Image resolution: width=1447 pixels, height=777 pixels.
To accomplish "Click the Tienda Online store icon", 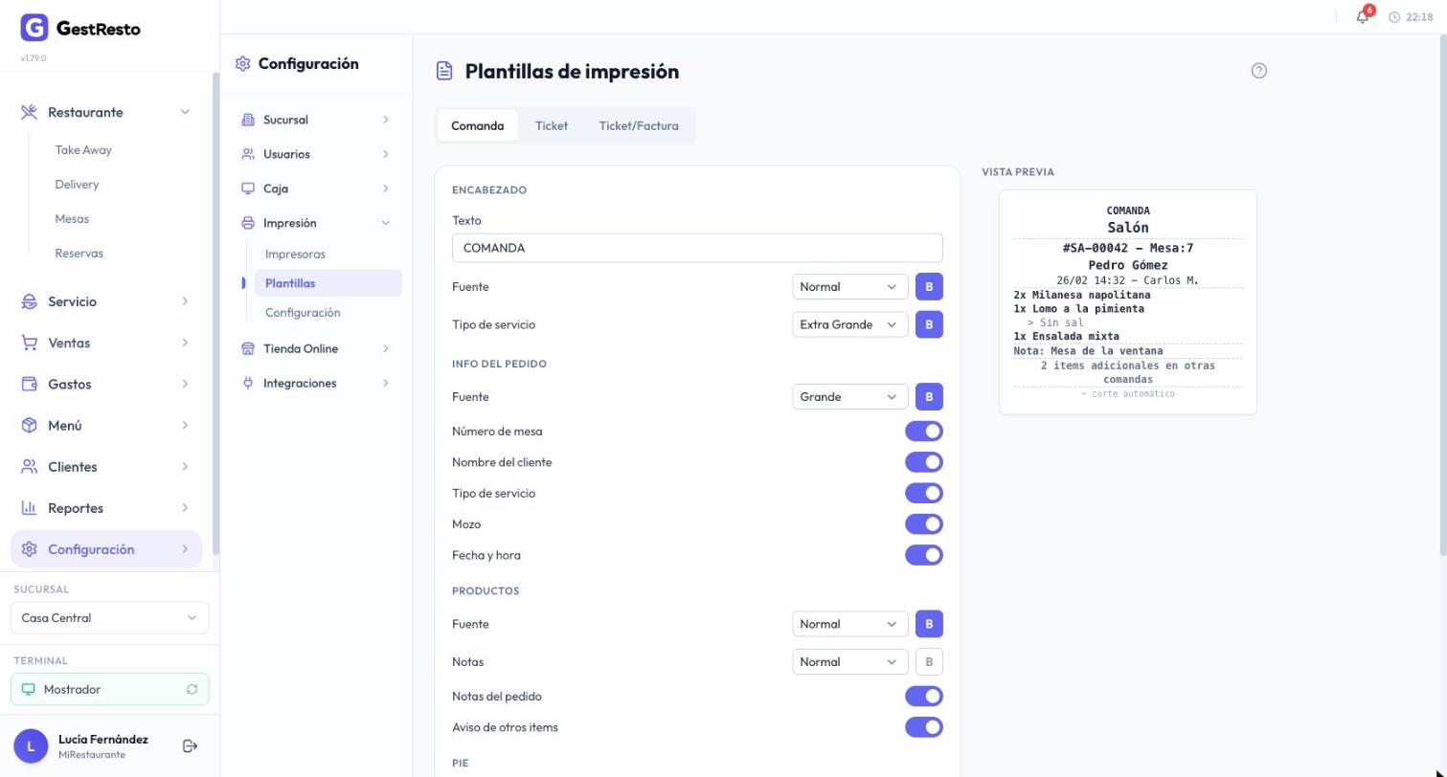I will pyautogui.click(x=248, y=348).
